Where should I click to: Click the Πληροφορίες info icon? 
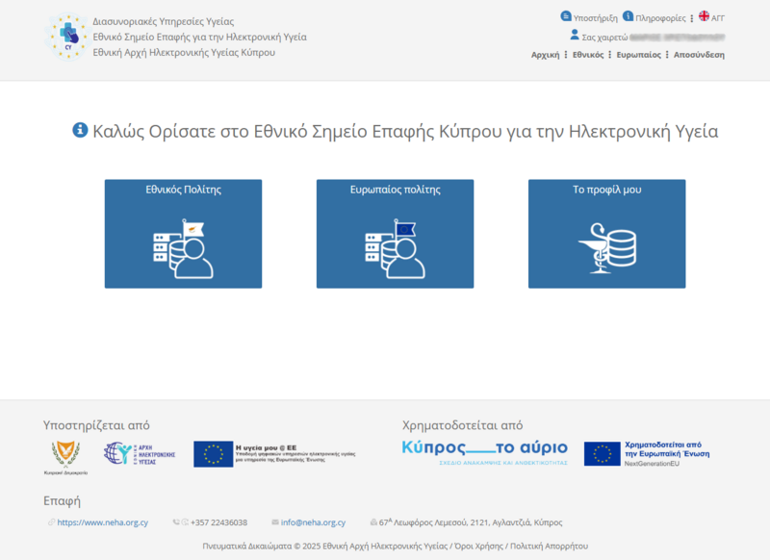click(x=628, y=15)
